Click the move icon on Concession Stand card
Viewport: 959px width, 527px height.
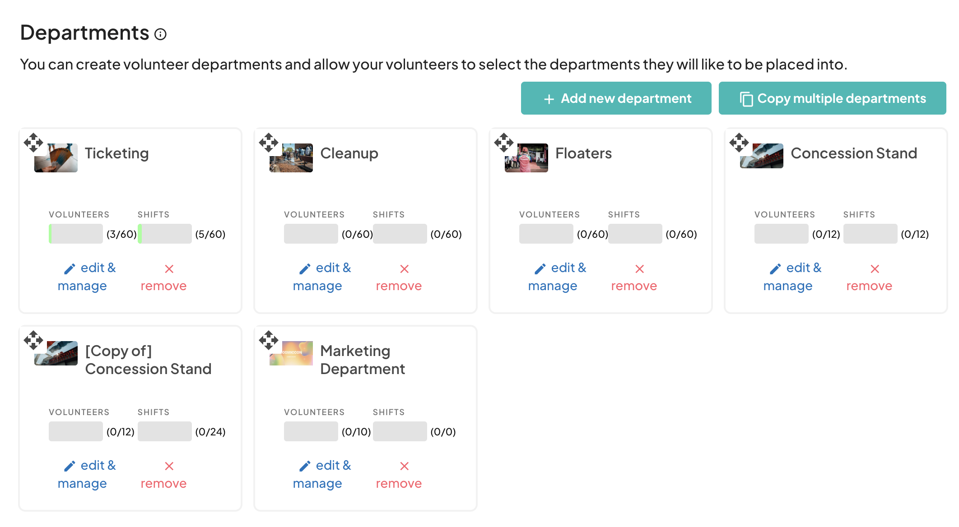click(739, 143)
